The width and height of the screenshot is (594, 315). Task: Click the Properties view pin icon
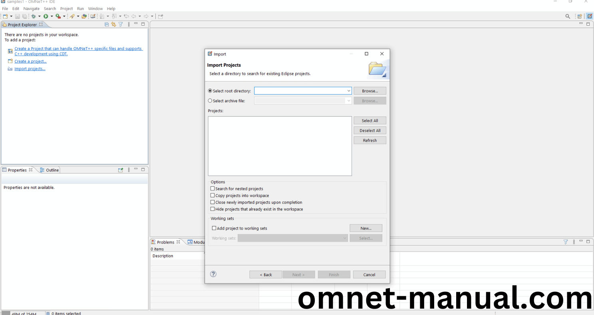point(121,170)
